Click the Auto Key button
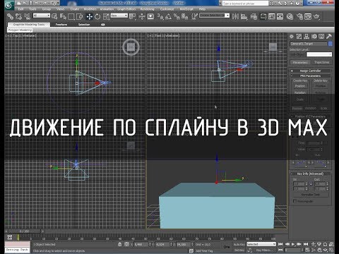The height and width of the screenshot is (254, 339). [239, 245]
